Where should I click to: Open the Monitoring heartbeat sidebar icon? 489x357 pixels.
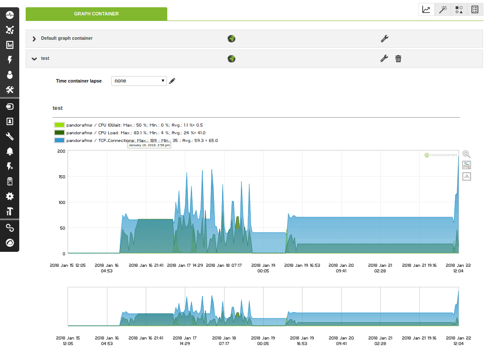coord(10,15)
